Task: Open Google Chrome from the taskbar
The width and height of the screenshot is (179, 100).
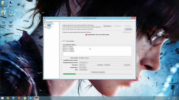Action: (x=8, y=98)
